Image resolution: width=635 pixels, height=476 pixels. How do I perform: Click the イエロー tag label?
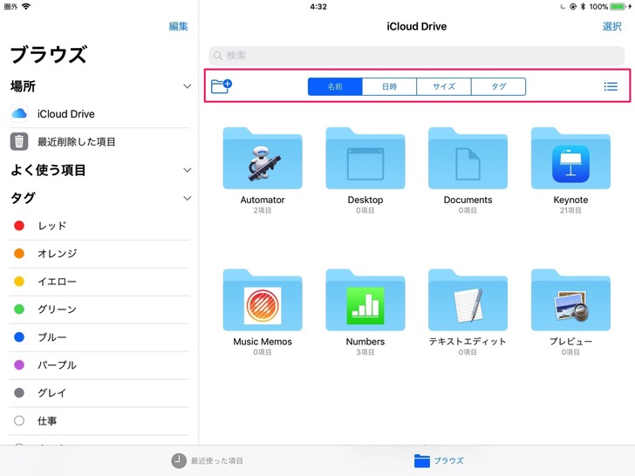pos(57,282)
